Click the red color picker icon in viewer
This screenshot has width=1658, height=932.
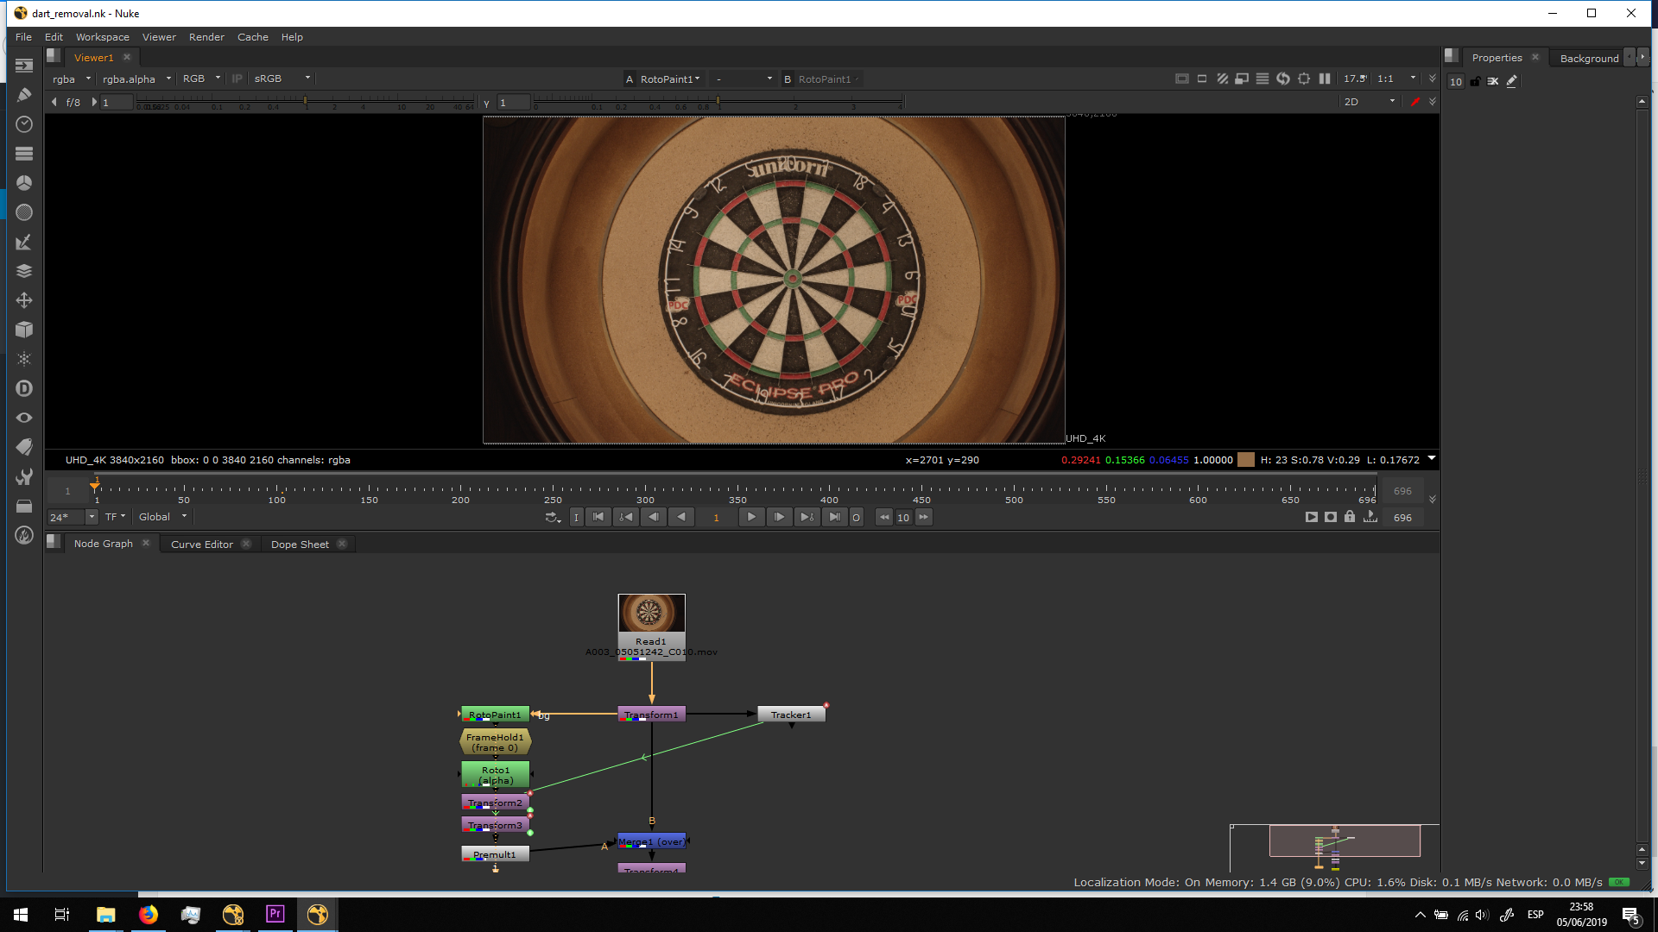pos(1414,102)
